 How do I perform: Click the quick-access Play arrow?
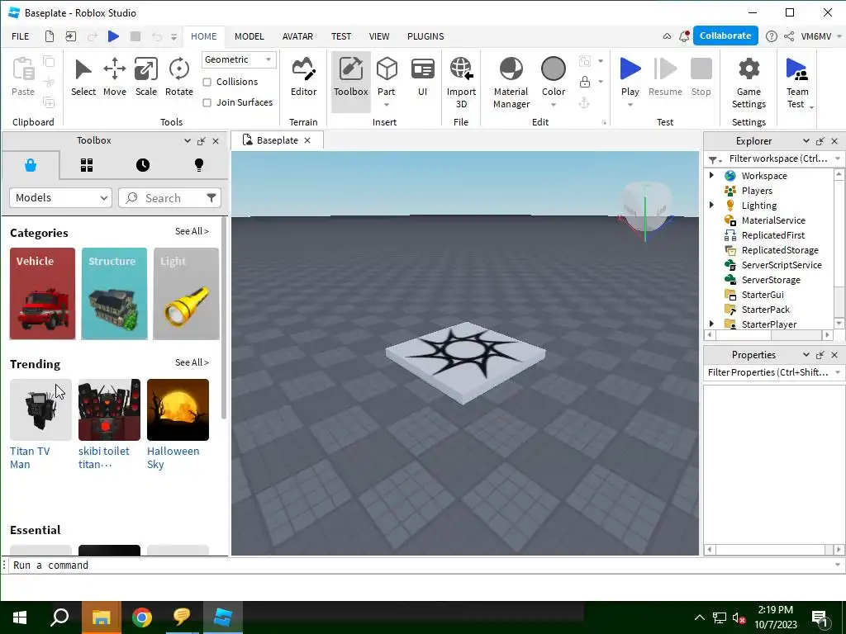pos(113,36)
